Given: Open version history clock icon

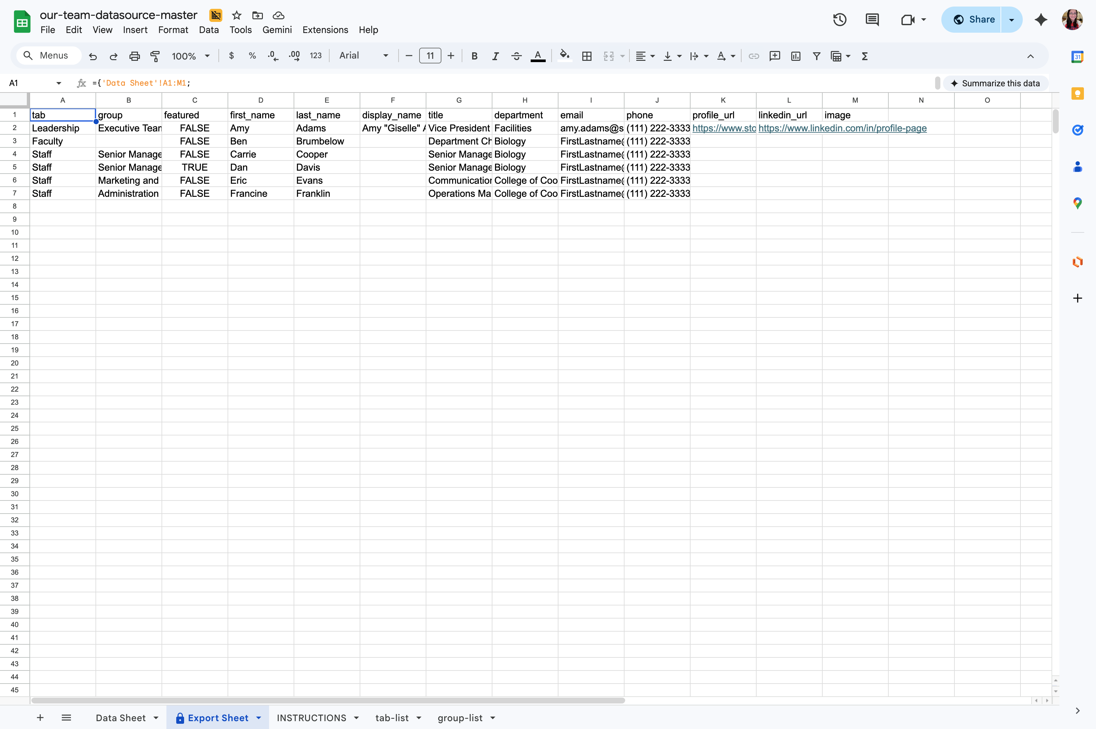Looking at the screenshot, I should coord(840,20).
